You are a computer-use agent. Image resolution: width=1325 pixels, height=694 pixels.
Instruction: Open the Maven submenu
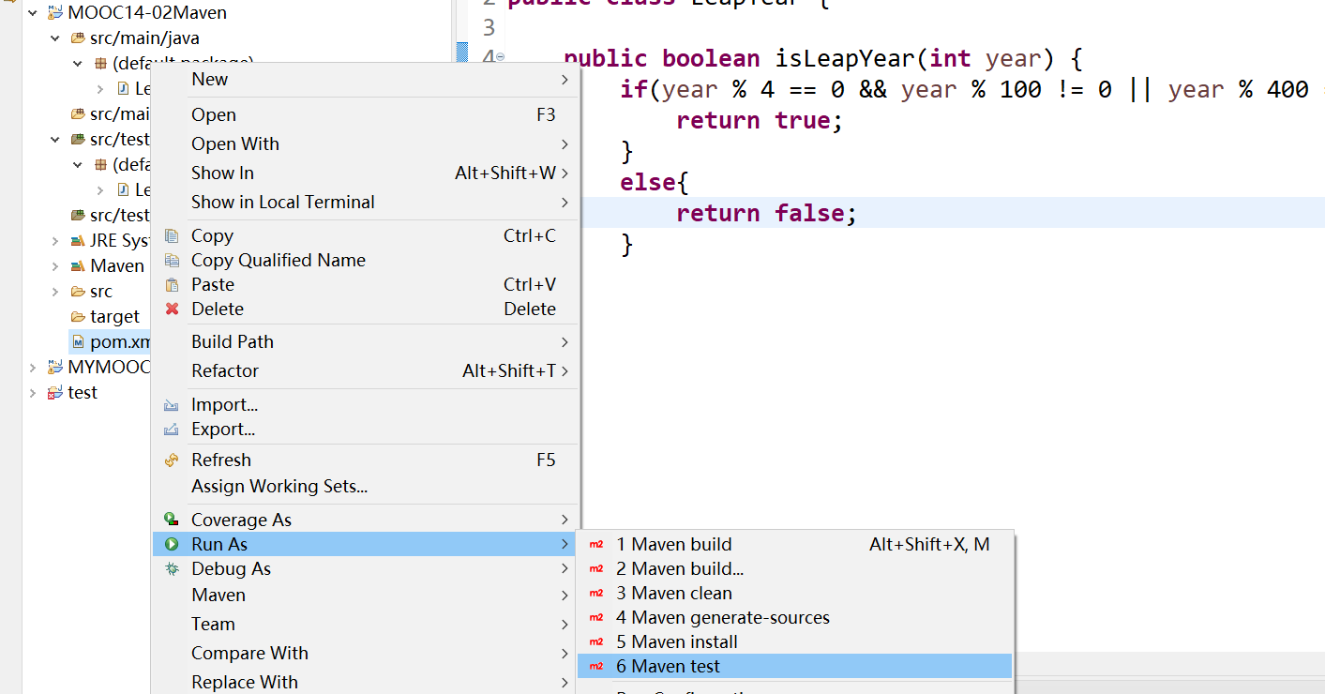[366, 596]
